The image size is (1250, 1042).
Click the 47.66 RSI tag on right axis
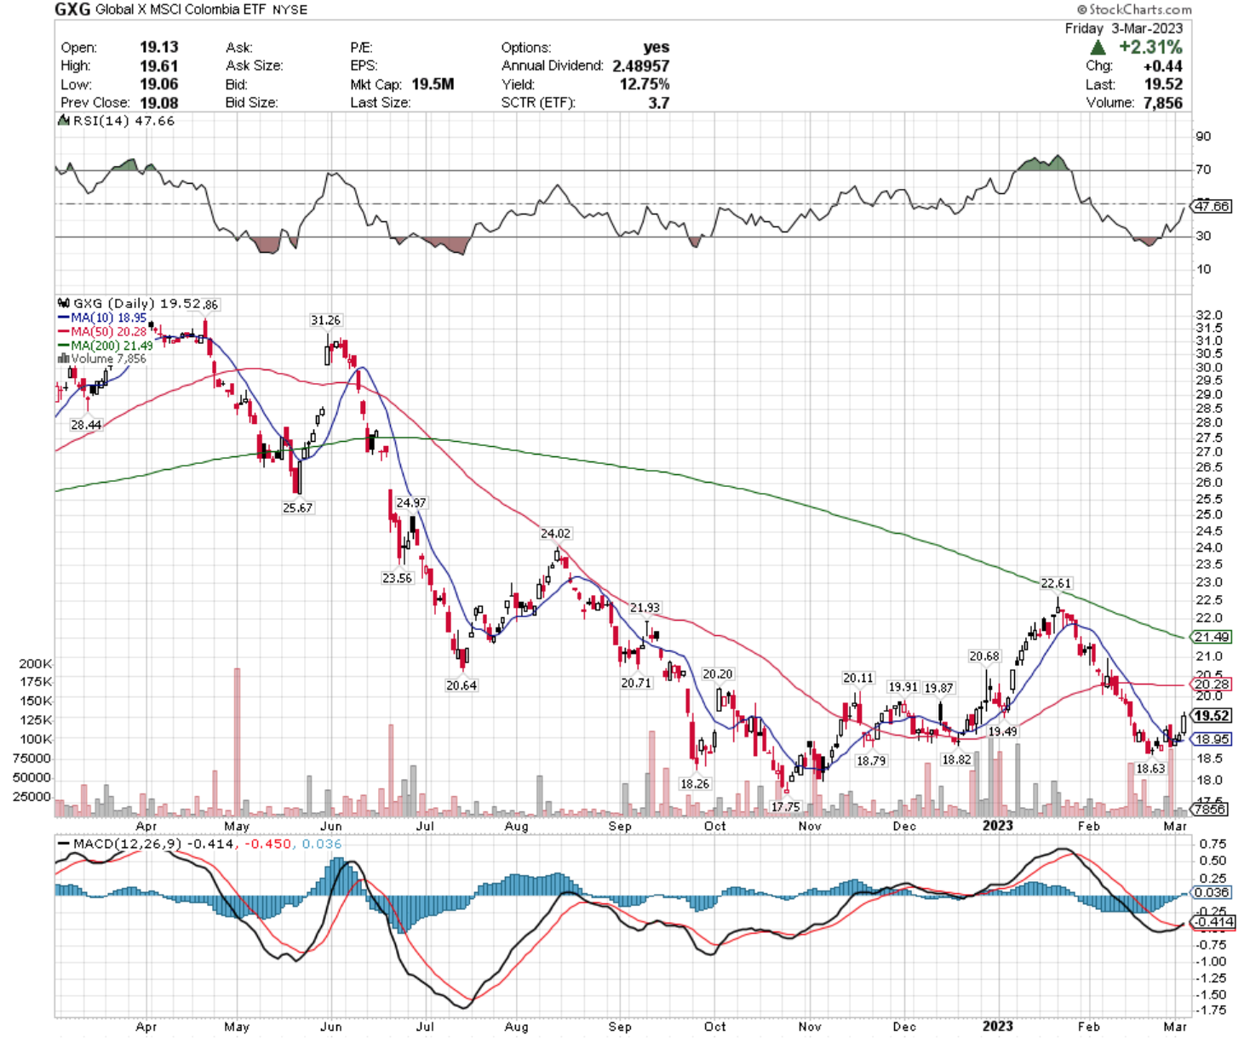[1212, 206]
